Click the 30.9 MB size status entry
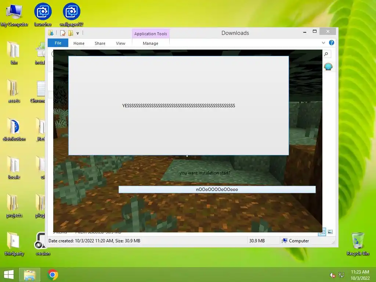376x282 pixels. coord(257,241)
